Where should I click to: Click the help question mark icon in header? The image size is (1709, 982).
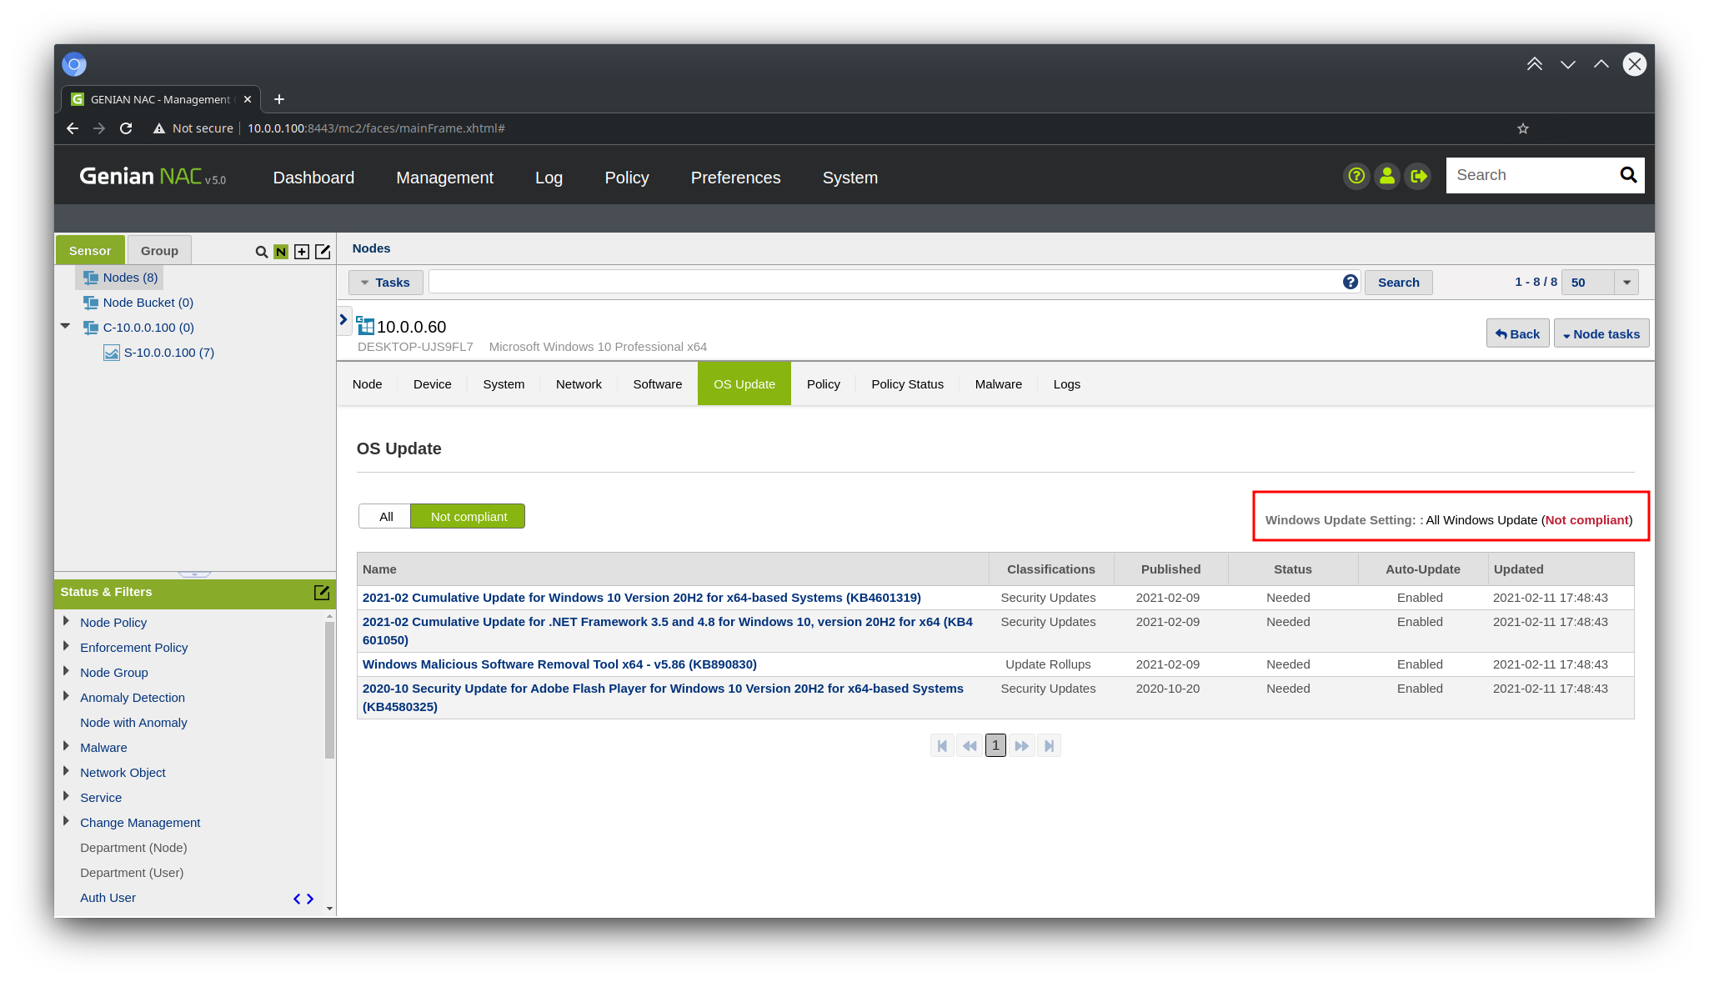1356,176
